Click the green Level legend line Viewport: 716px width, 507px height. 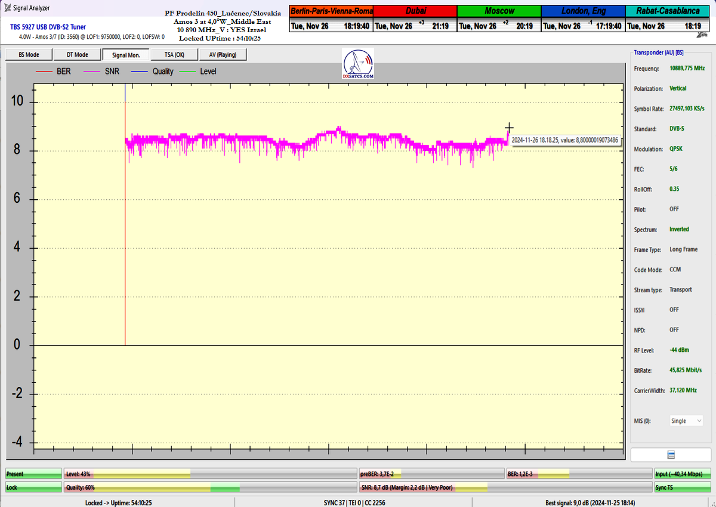tap(187, 72)
